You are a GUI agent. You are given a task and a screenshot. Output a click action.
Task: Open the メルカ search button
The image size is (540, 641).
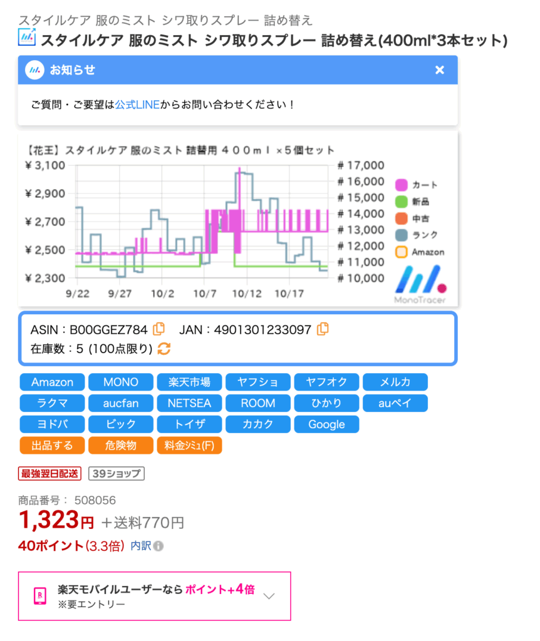(395, 382)
